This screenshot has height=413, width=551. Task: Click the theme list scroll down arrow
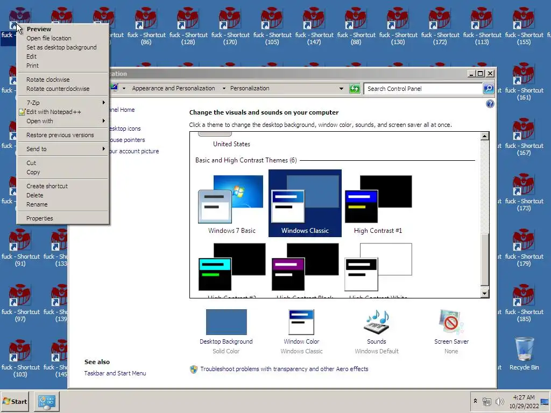pyautogui.click(x=485, y=294)
